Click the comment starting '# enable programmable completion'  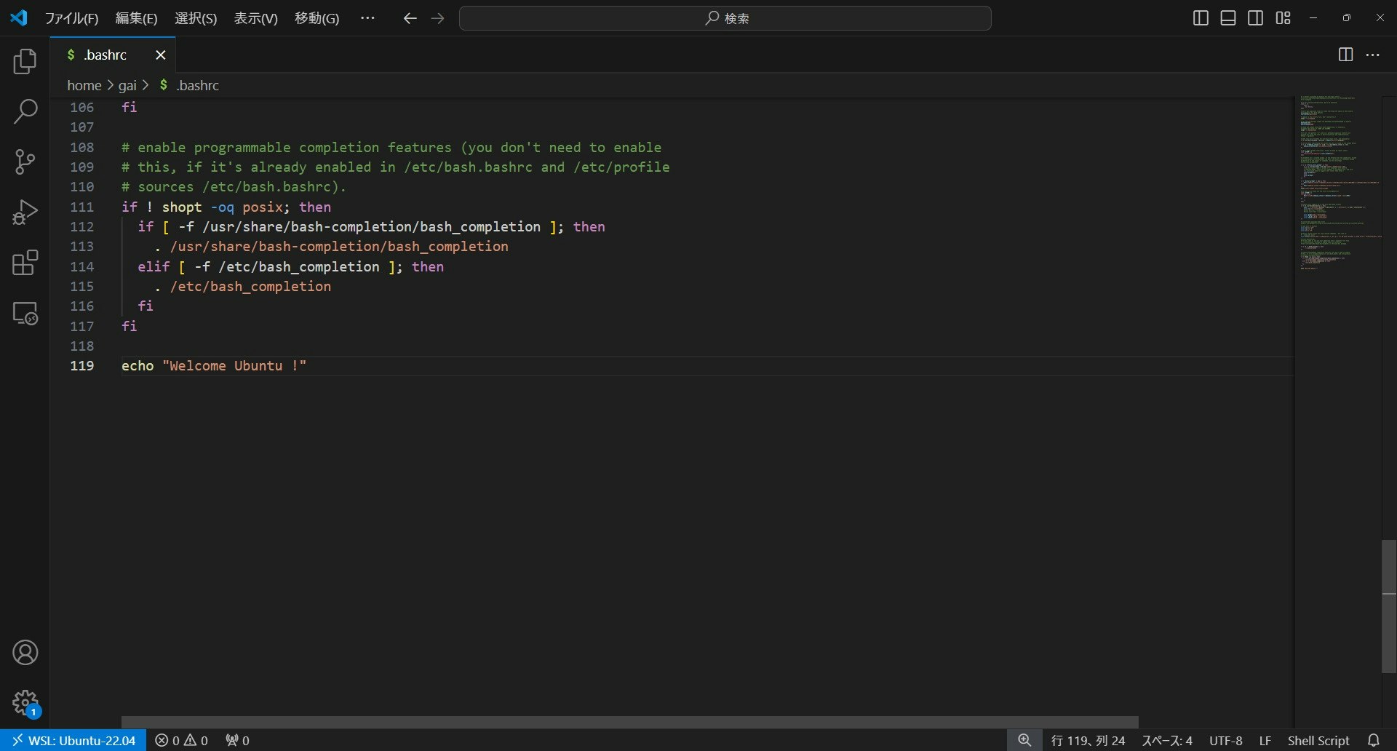(391, 147)
